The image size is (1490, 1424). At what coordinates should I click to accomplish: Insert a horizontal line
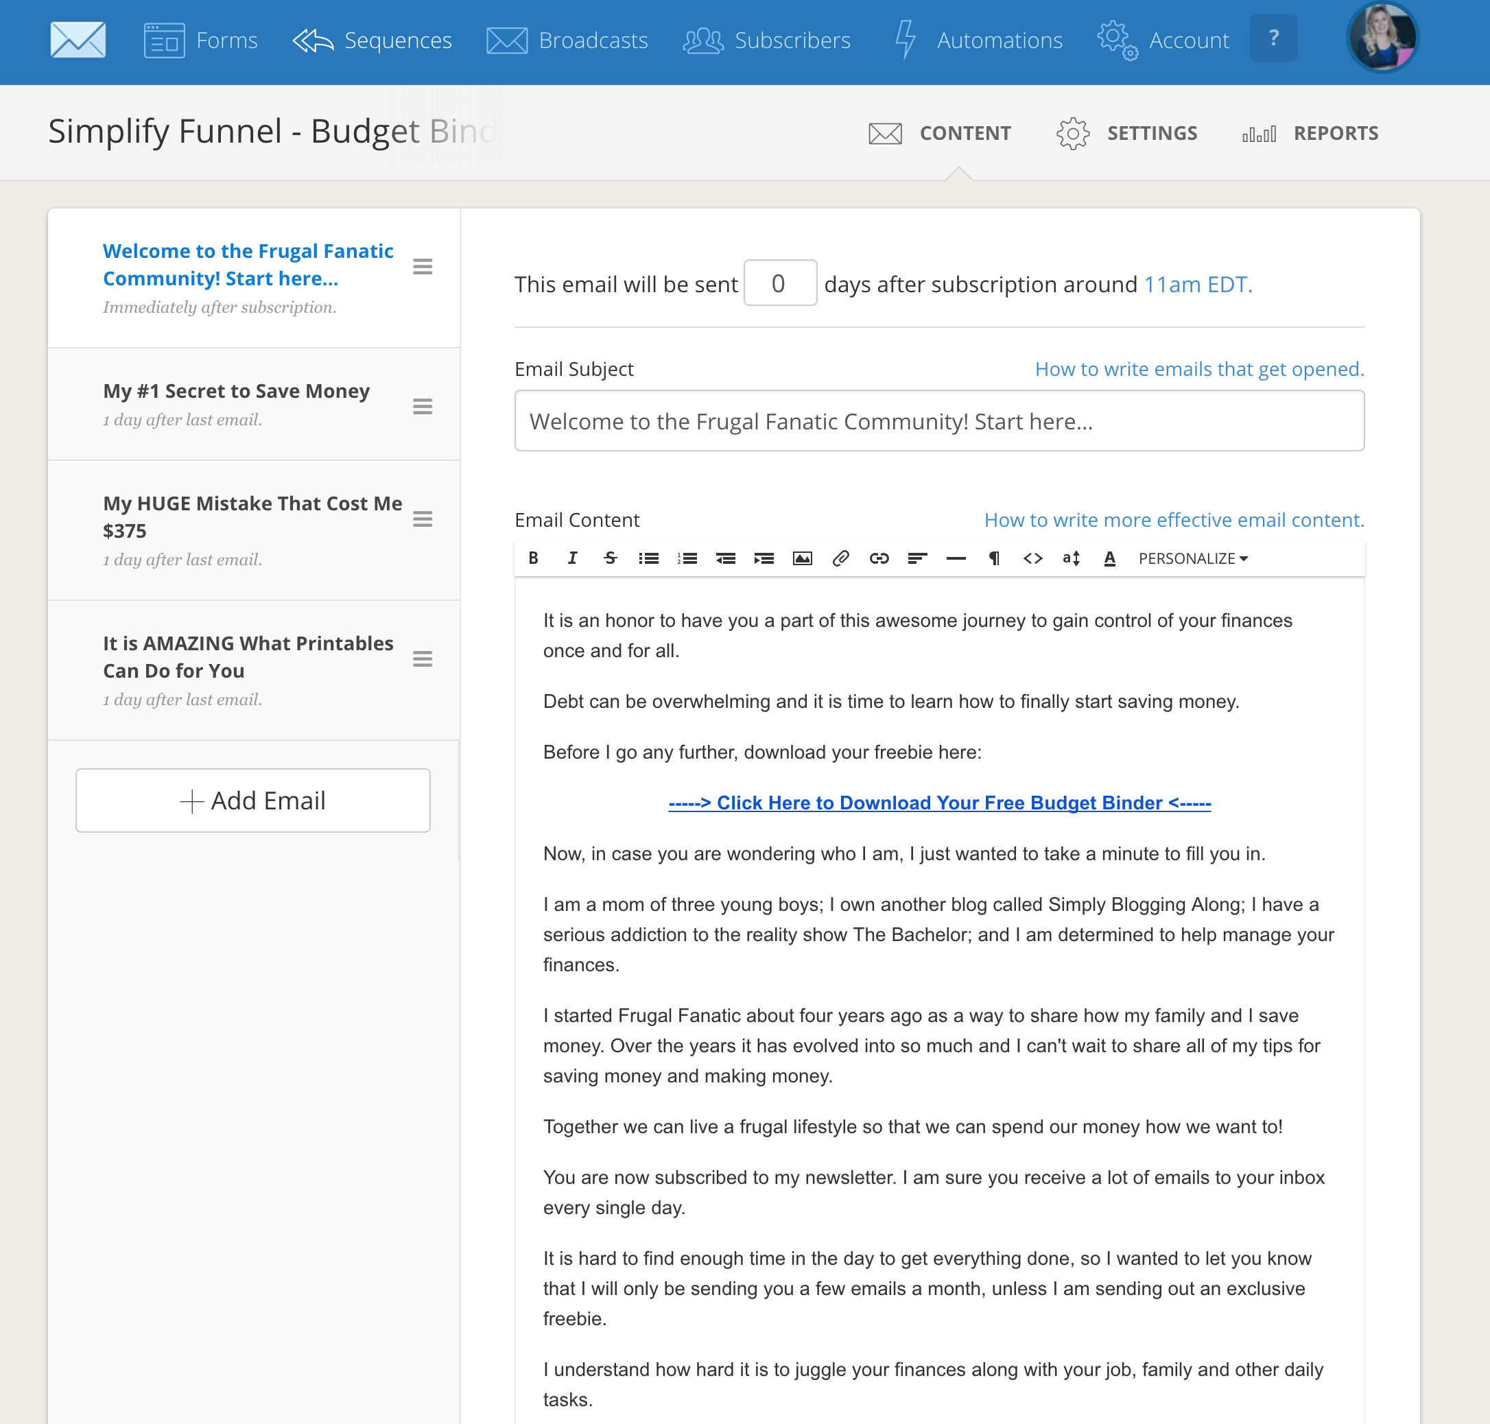[x=956, y=558]
